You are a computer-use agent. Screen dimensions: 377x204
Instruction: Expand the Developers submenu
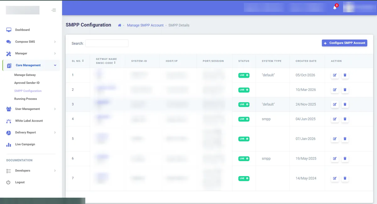click(55, 171)
